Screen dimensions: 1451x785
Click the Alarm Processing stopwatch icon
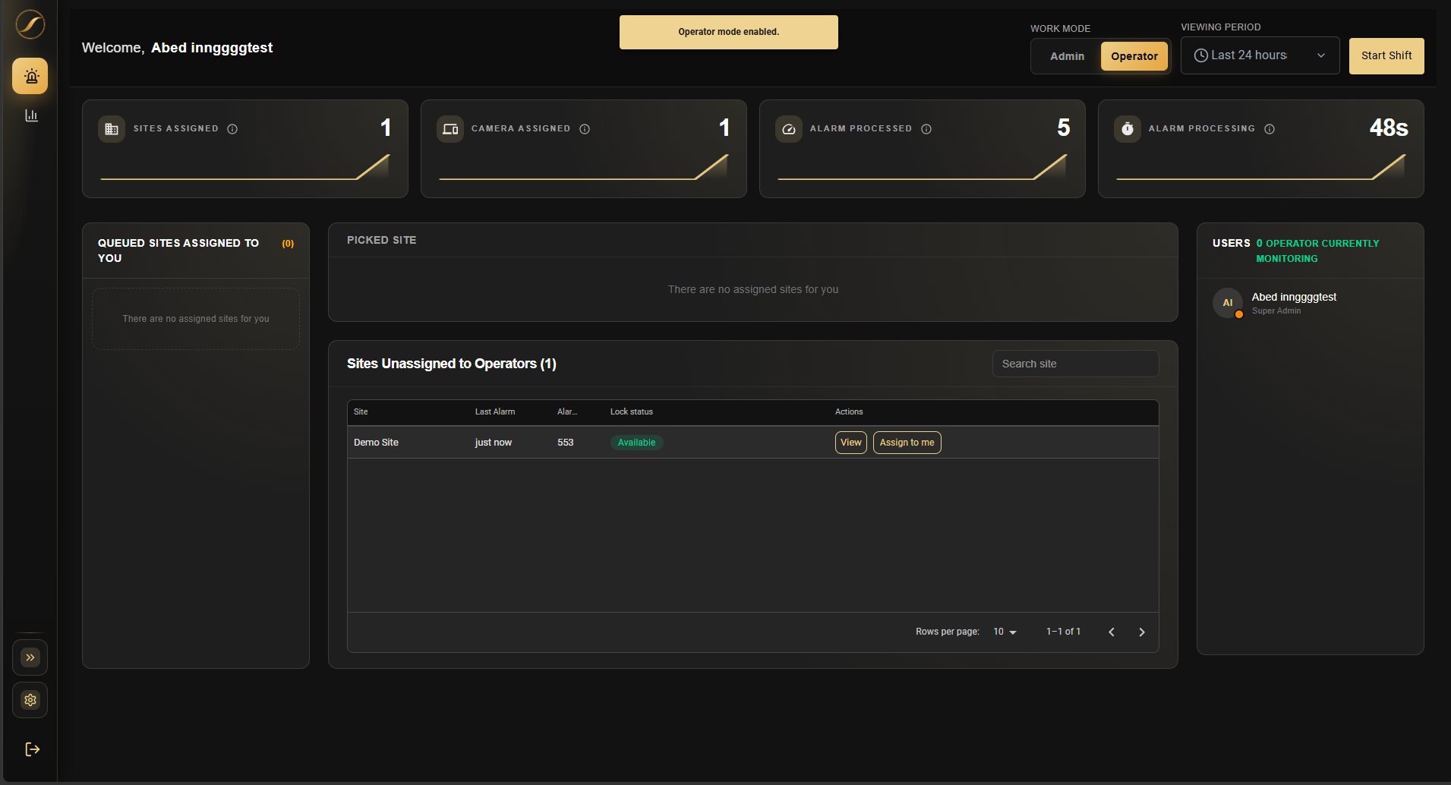tap(1128, 129)
